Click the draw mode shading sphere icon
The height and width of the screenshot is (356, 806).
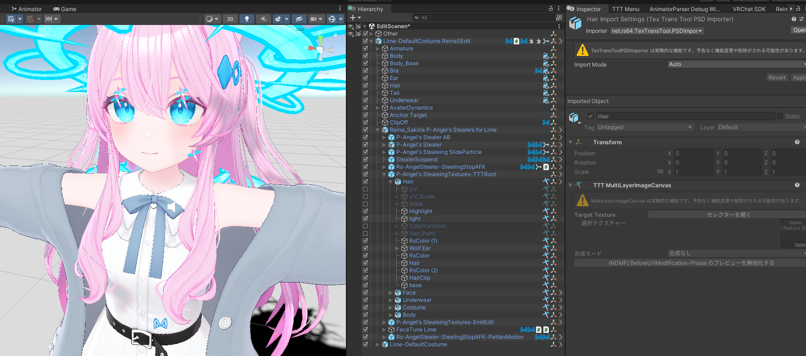click(x=209, y=19)
